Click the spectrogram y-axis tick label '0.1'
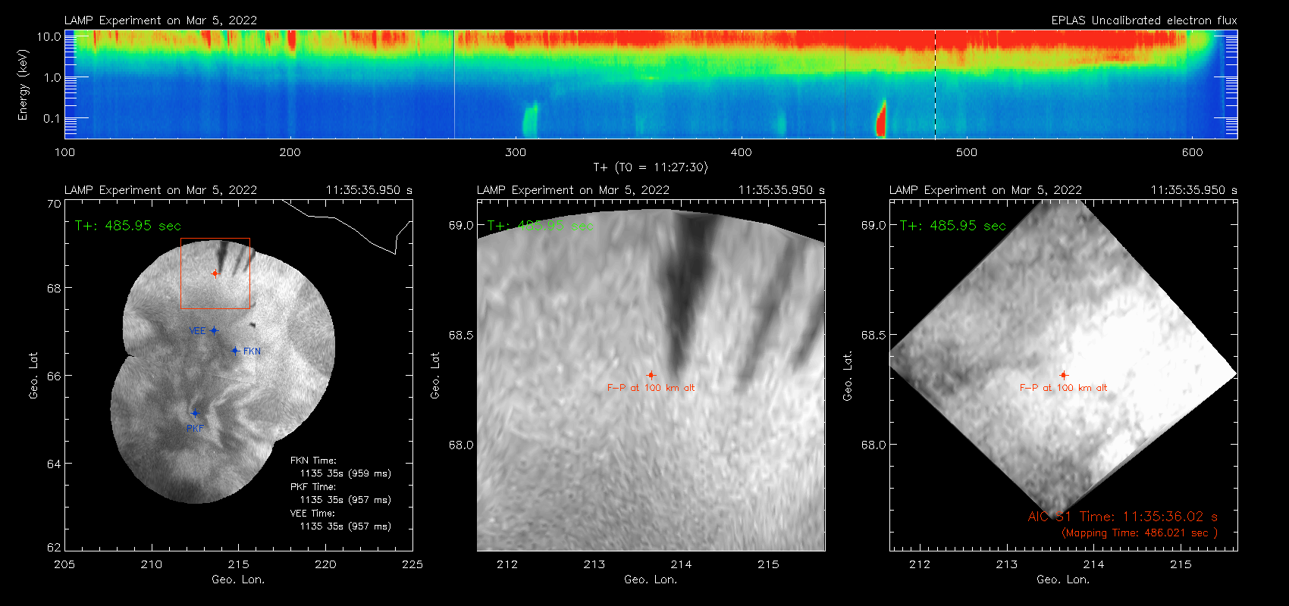The image size is (1289, 606). coord(52,118)
